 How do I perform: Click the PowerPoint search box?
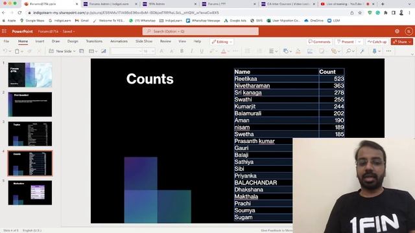click(200, 31)
